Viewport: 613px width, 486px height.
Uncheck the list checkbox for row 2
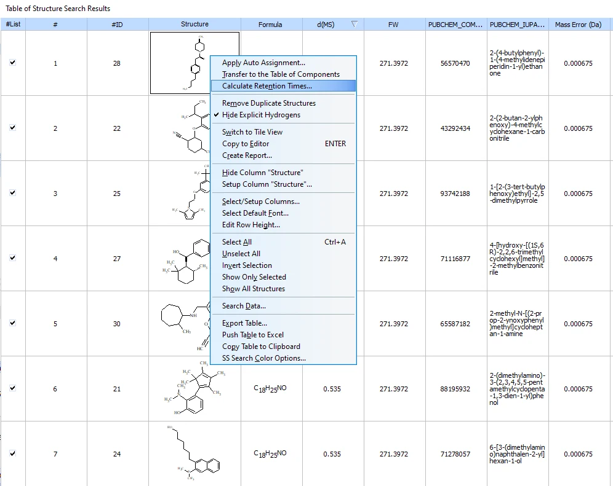point(12,128)
